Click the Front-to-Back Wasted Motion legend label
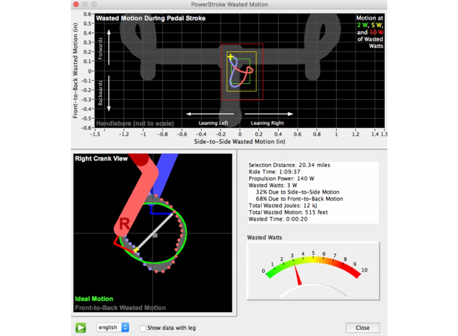The width and height of the screenshot is (458, 336). pyautogui.click(x=120, y=308)
